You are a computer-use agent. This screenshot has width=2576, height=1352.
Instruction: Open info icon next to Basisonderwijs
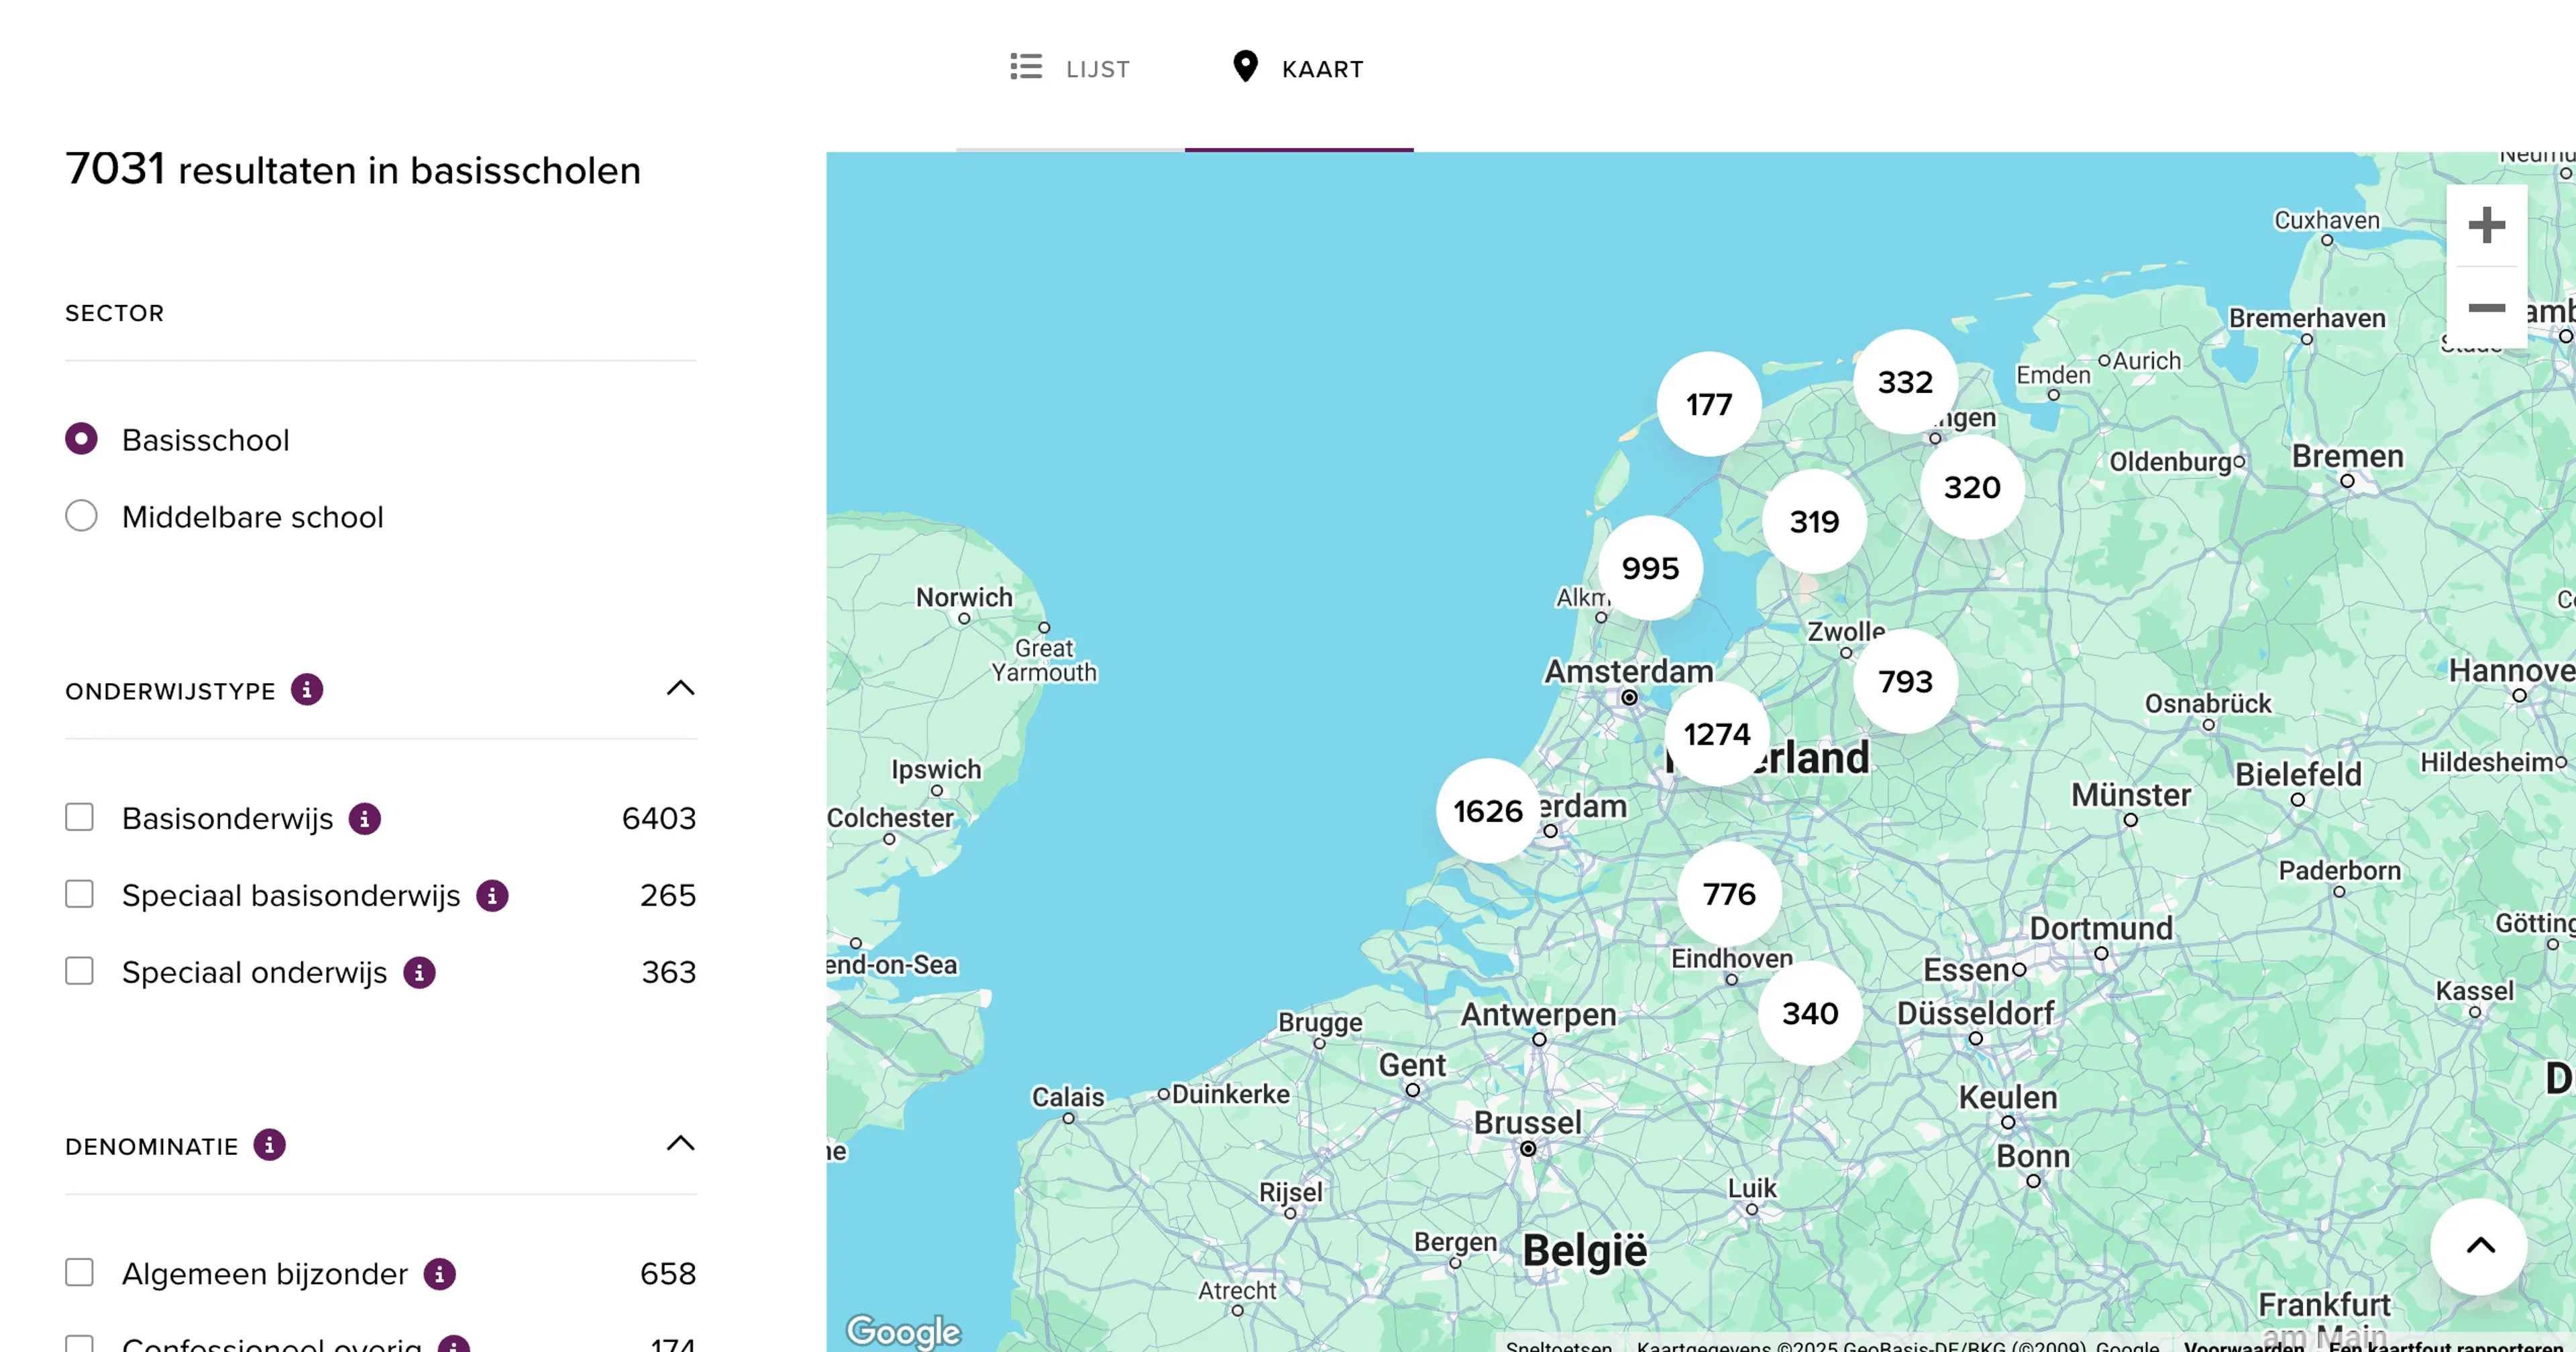364,818
